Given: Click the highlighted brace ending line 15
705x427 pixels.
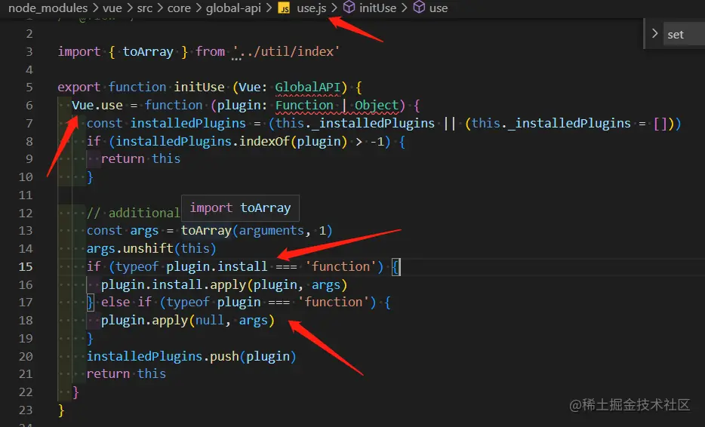Looking at the screenshot, I should click(396, 266).
